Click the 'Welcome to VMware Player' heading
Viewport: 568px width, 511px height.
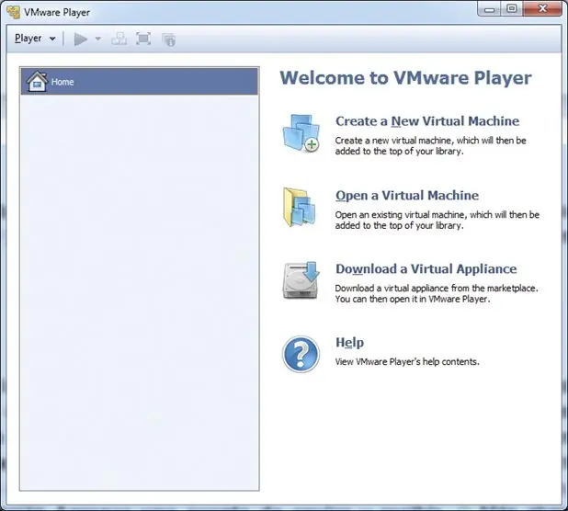405,78
